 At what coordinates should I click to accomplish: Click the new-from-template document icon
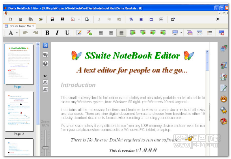pyautogui.click(x=21, y=19)
